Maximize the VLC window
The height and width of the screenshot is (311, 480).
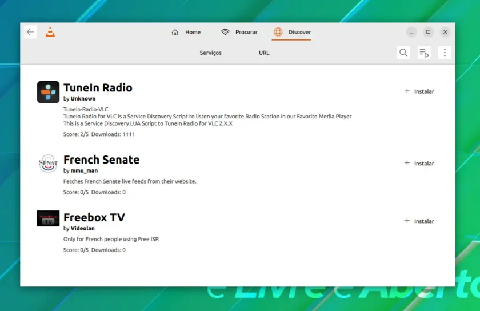click(428, 32)
